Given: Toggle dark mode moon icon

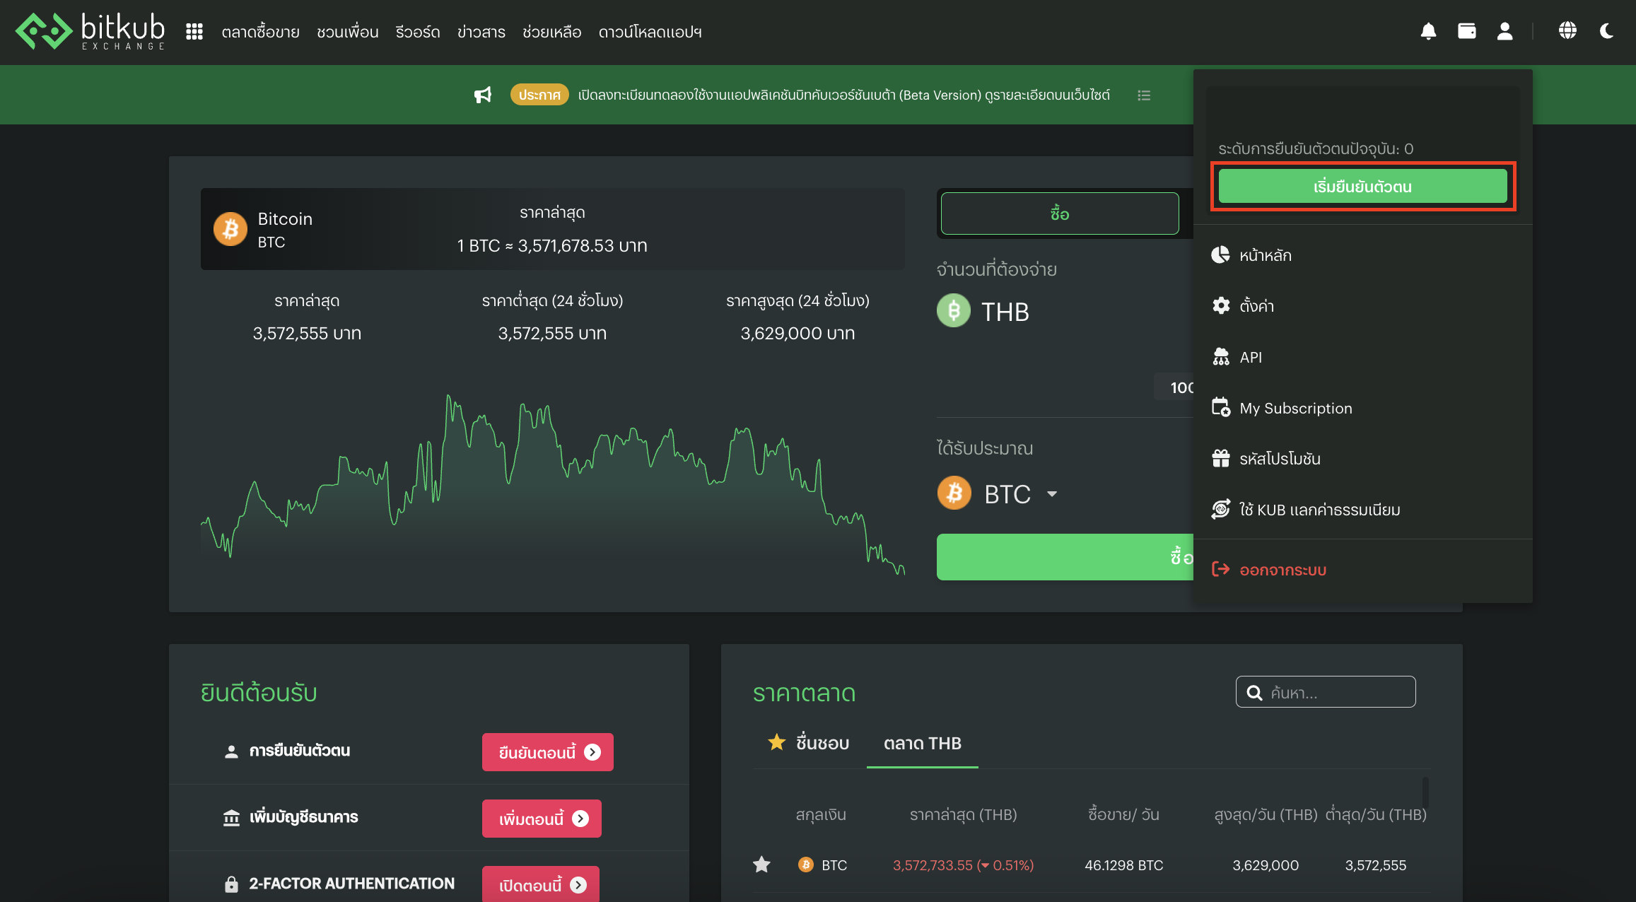Looking at the screenshot, I should 1606,31.
